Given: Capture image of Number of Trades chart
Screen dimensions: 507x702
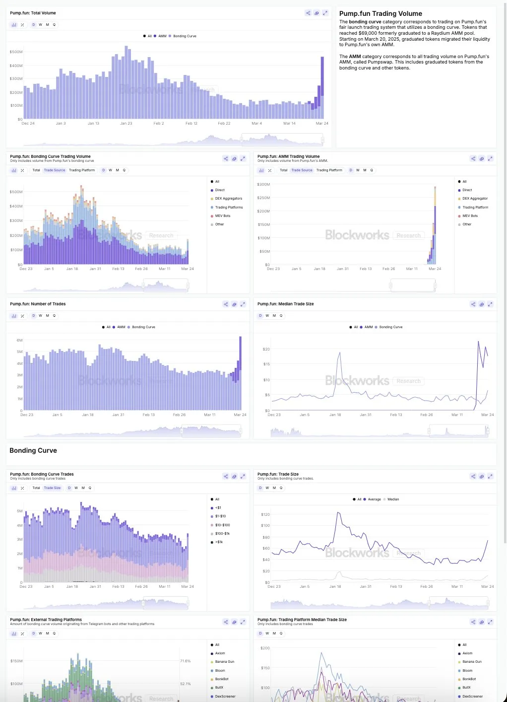Looking at the screenshot, I should pyautogui.click(x=234, y=304).
